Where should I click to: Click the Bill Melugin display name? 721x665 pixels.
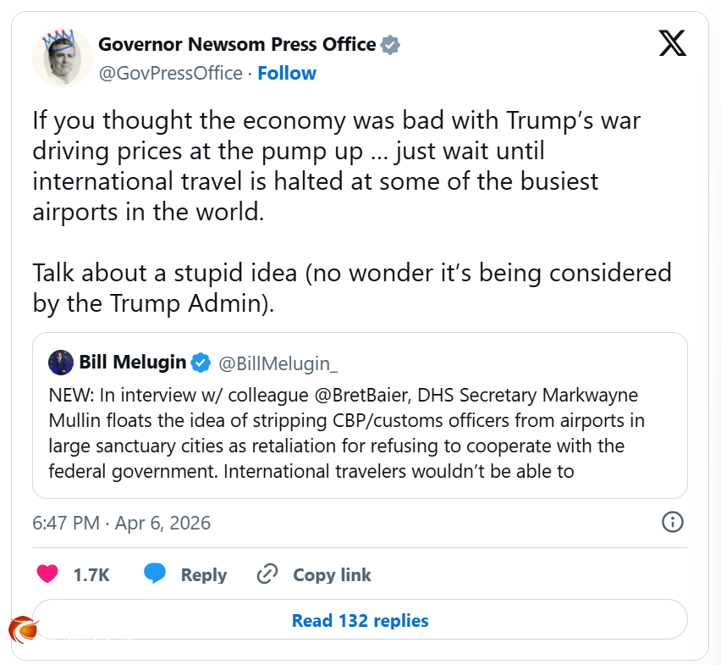point(133,363)
